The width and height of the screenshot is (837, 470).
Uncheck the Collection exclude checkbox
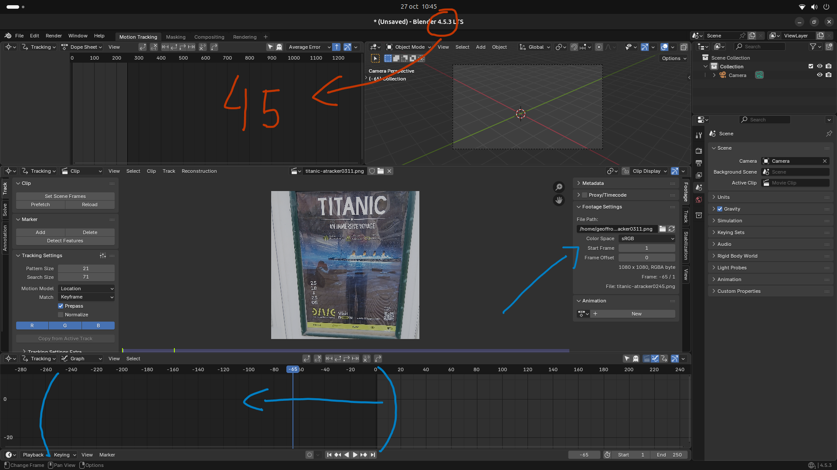click(811, 66)
